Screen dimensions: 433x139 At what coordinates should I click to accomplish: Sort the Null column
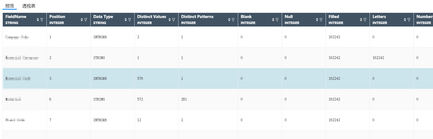pos(317,20)
